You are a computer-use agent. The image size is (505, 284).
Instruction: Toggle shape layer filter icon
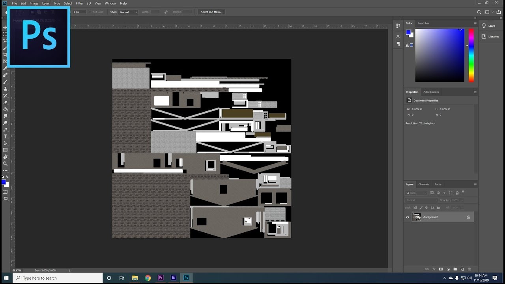click(451, 193)
